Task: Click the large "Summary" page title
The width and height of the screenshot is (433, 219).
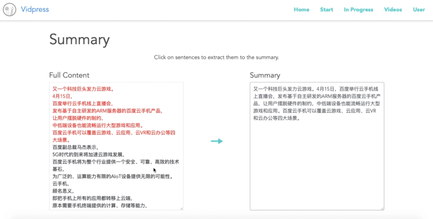Action: point(79,40)
